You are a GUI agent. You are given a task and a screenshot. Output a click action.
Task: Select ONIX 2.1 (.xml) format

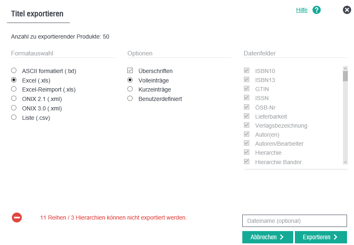[x=14, y=98]
